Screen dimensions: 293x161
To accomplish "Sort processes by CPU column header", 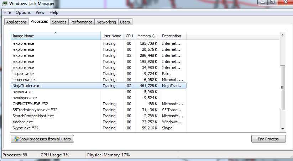I will click(129, 36).
